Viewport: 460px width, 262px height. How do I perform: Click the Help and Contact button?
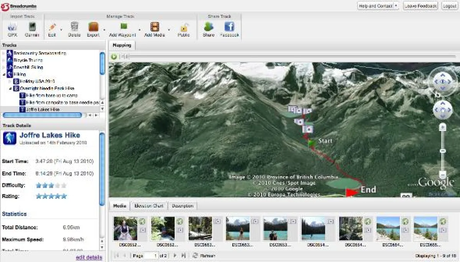tap(378, 6)
